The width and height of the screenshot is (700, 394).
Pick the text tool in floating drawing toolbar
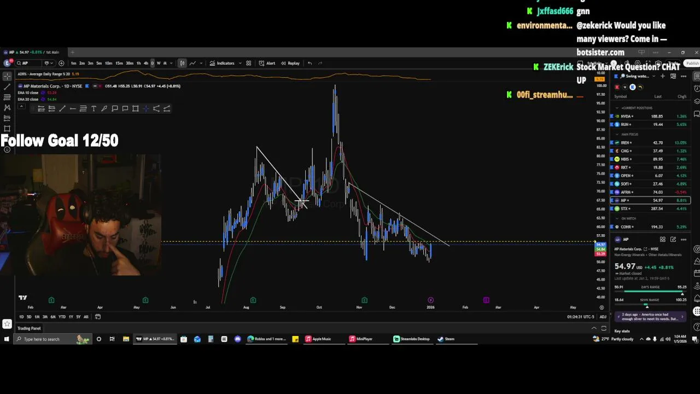[x=94, y=108]
